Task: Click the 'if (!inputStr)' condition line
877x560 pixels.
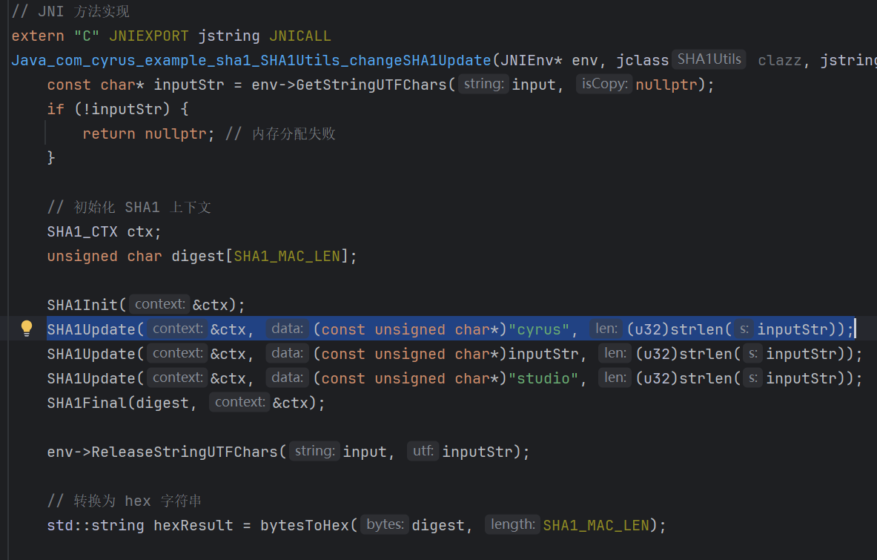Action: point(117,109)
